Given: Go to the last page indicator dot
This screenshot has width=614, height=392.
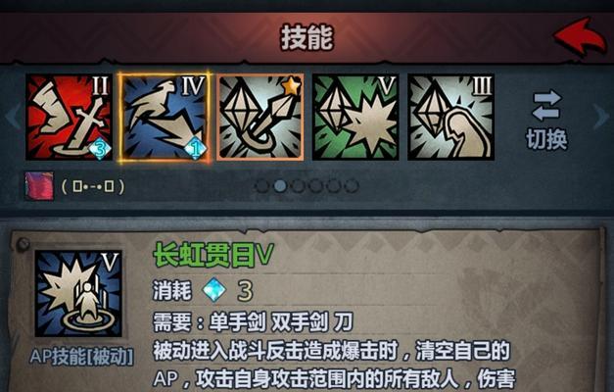Looking at the screenshot, I should point(352,186).
